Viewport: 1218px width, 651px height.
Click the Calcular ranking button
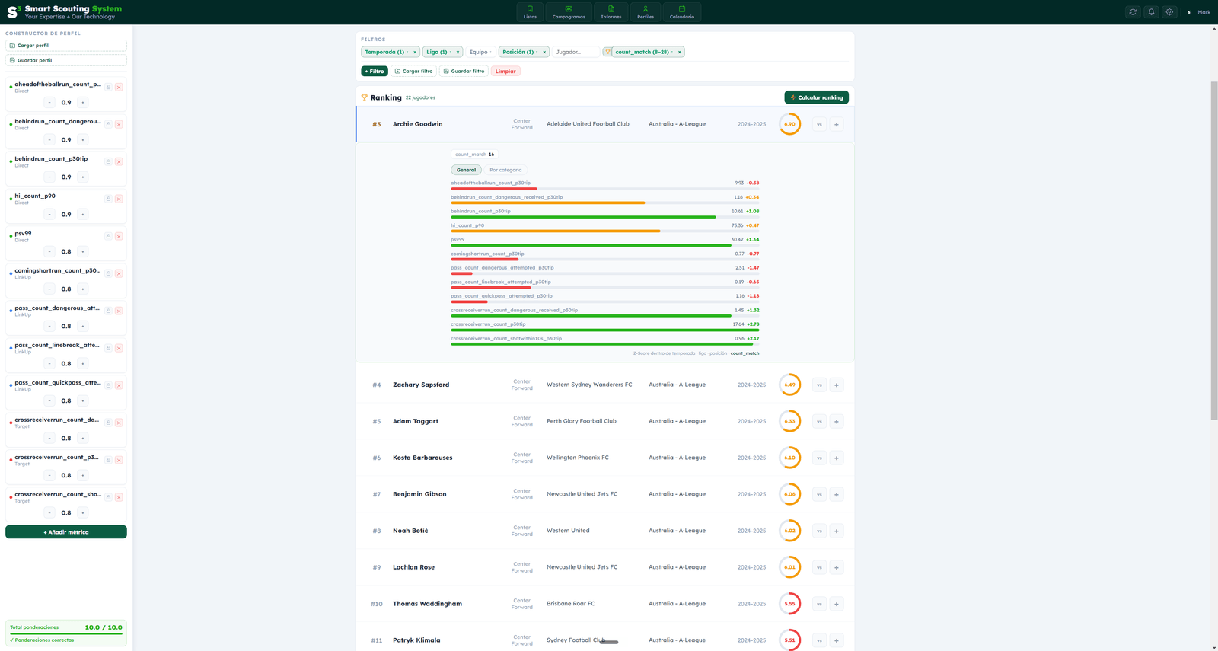point(816,97)
